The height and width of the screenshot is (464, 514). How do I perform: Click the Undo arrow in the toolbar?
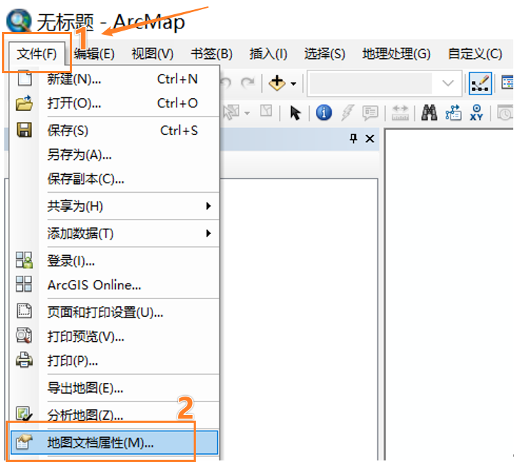[226, 83]
